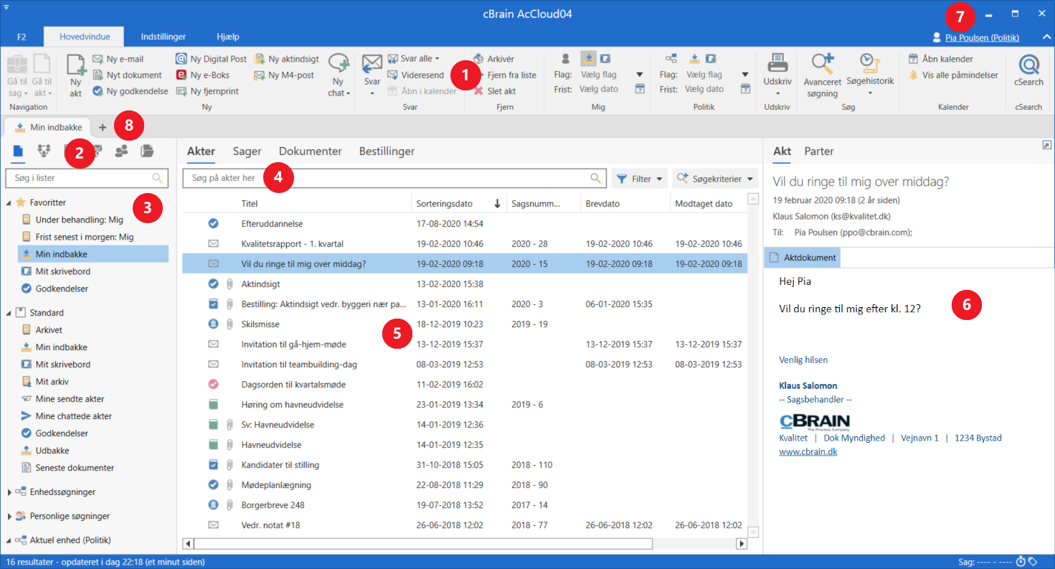Click the Søg i lister search field
1055x569 pixels.
(x=86, y=178)
